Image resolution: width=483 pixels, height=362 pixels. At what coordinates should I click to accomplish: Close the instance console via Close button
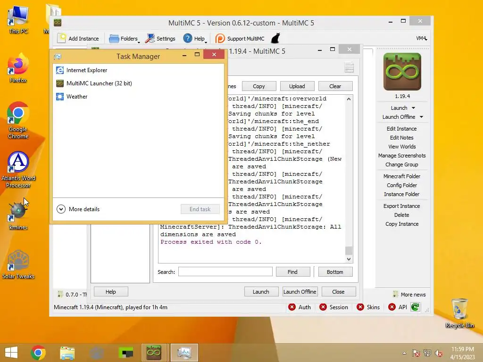coord(338,291)
